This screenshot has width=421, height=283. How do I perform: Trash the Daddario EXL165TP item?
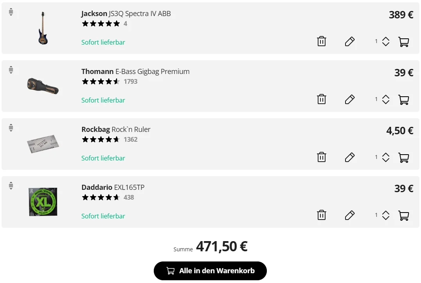pos(321,215)
